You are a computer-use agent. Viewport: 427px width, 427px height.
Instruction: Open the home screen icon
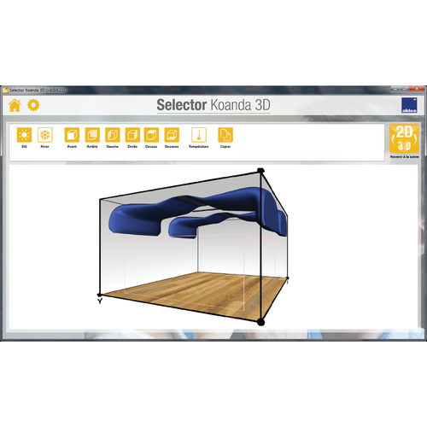15,105
